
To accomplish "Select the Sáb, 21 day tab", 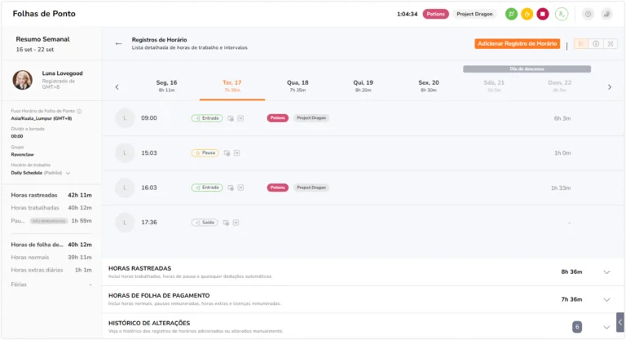I will coord(494,86).
